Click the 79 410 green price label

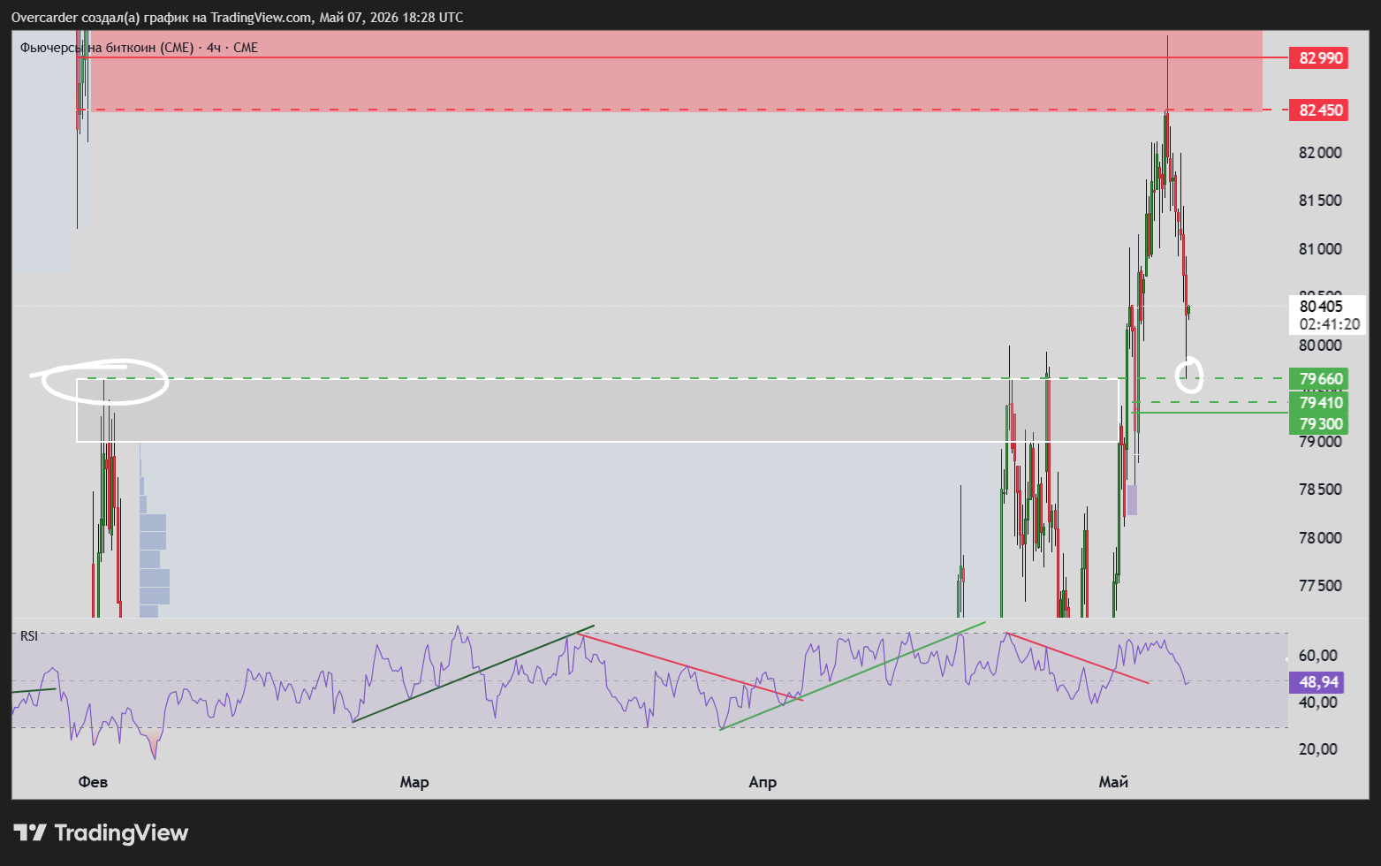pos(1318,402)
